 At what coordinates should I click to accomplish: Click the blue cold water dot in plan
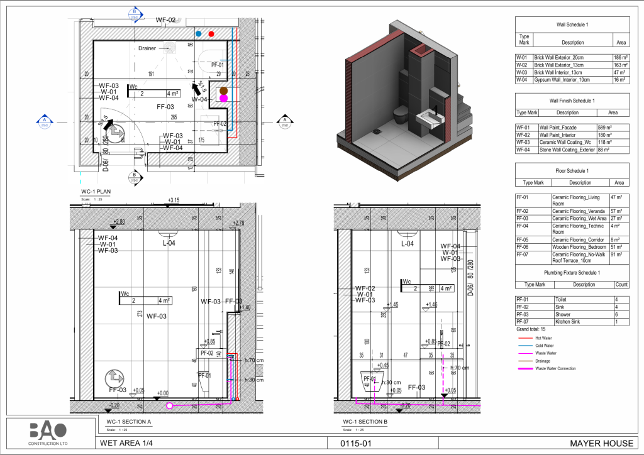click(x=198, y=34)
